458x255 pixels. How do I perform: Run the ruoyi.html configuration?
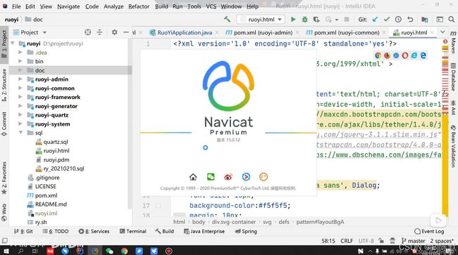coord(293,19)
